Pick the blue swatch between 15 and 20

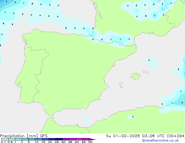click(46, 139)
